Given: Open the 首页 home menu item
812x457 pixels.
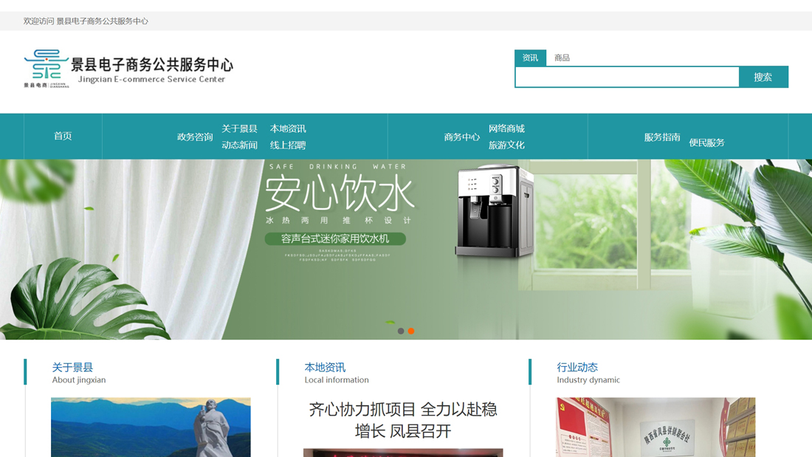Looking at the screenshot, I should (63, 136).
